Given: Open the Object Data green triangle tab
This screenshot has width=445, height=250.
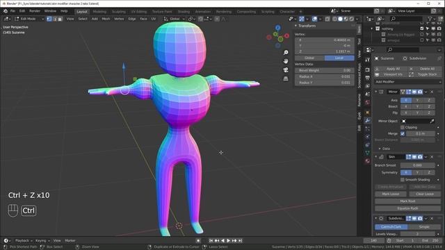Looking at the screenshot, I should pos(368,153).
